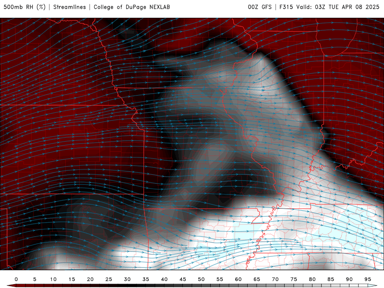Click the '45' value on the color scale
Image resolution: width=384 pixels, height=288 pixels.
click(x=183, y=279)
